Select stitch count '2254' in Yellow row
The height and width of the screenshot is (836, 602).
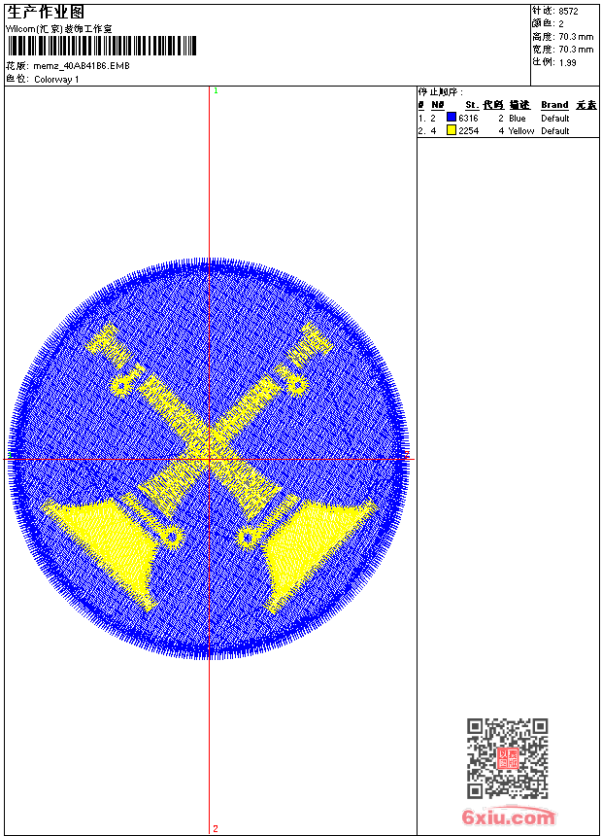(x=468, y=131)
